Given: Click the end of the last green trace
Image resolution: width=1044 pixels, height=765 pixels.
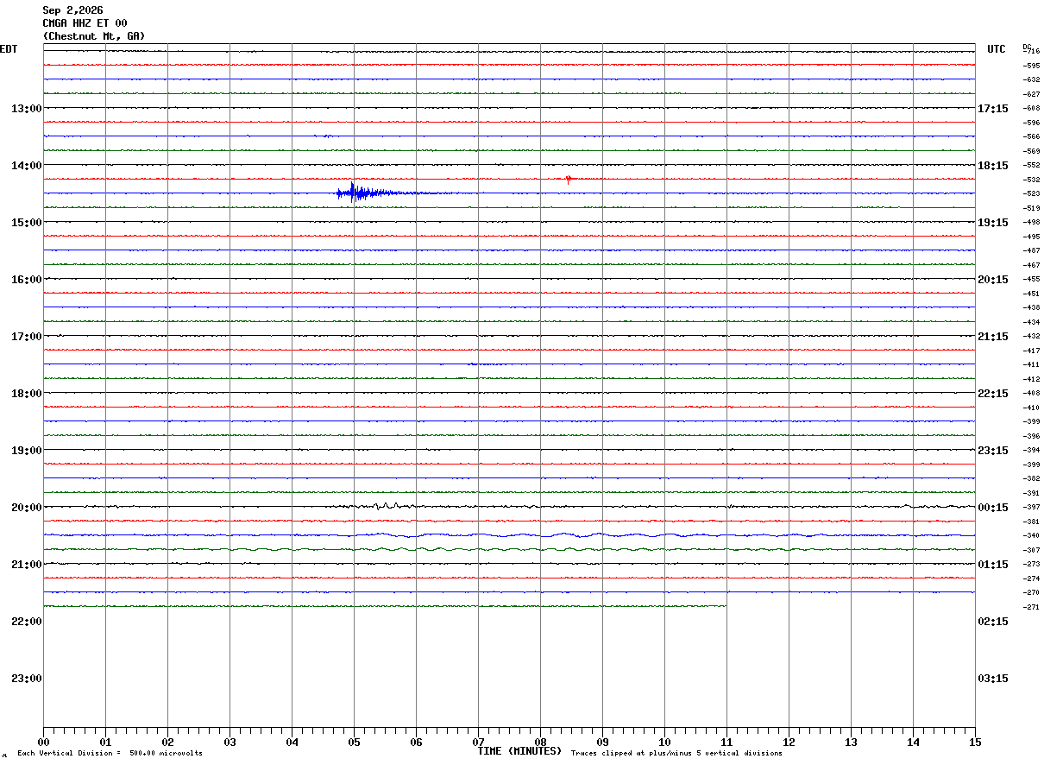Looking at the screenshot, I should tap(725, 606).
